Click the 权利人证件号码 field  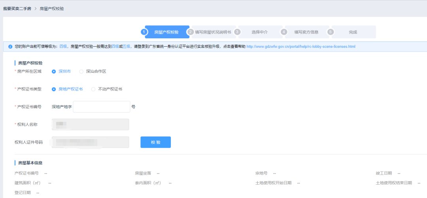click(x=91, y=142)
